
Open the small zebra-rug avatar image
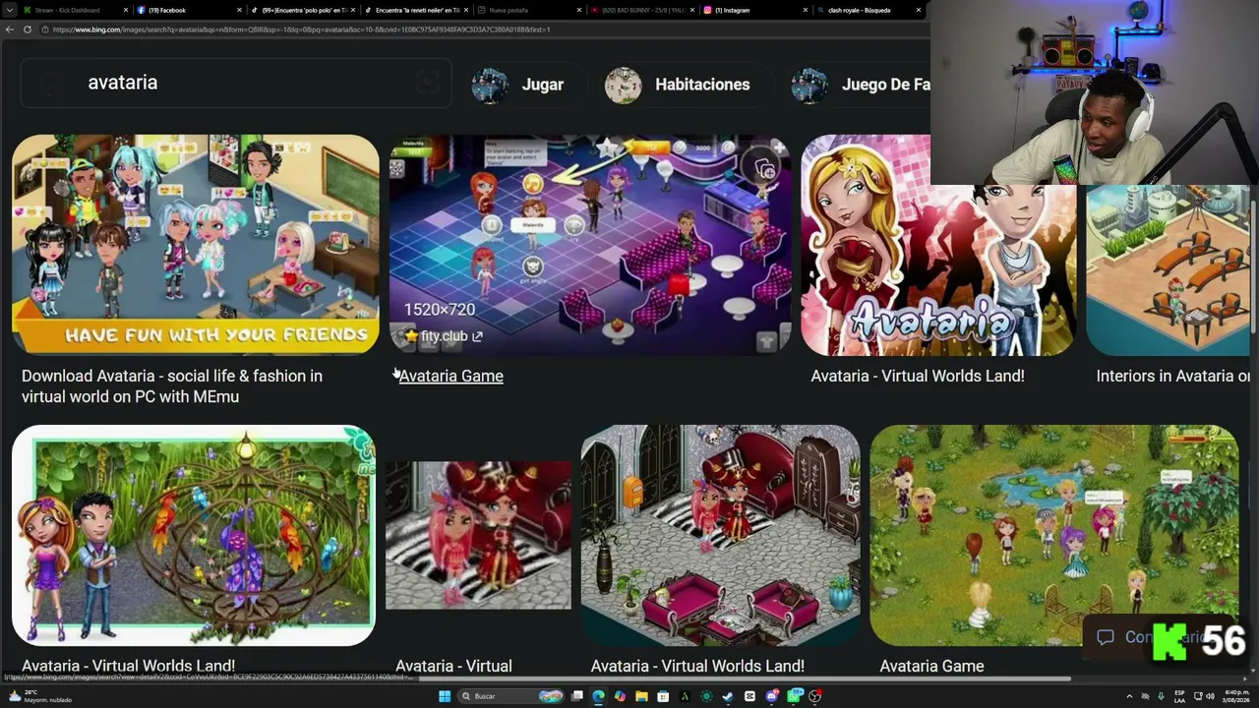coord(478,535)
